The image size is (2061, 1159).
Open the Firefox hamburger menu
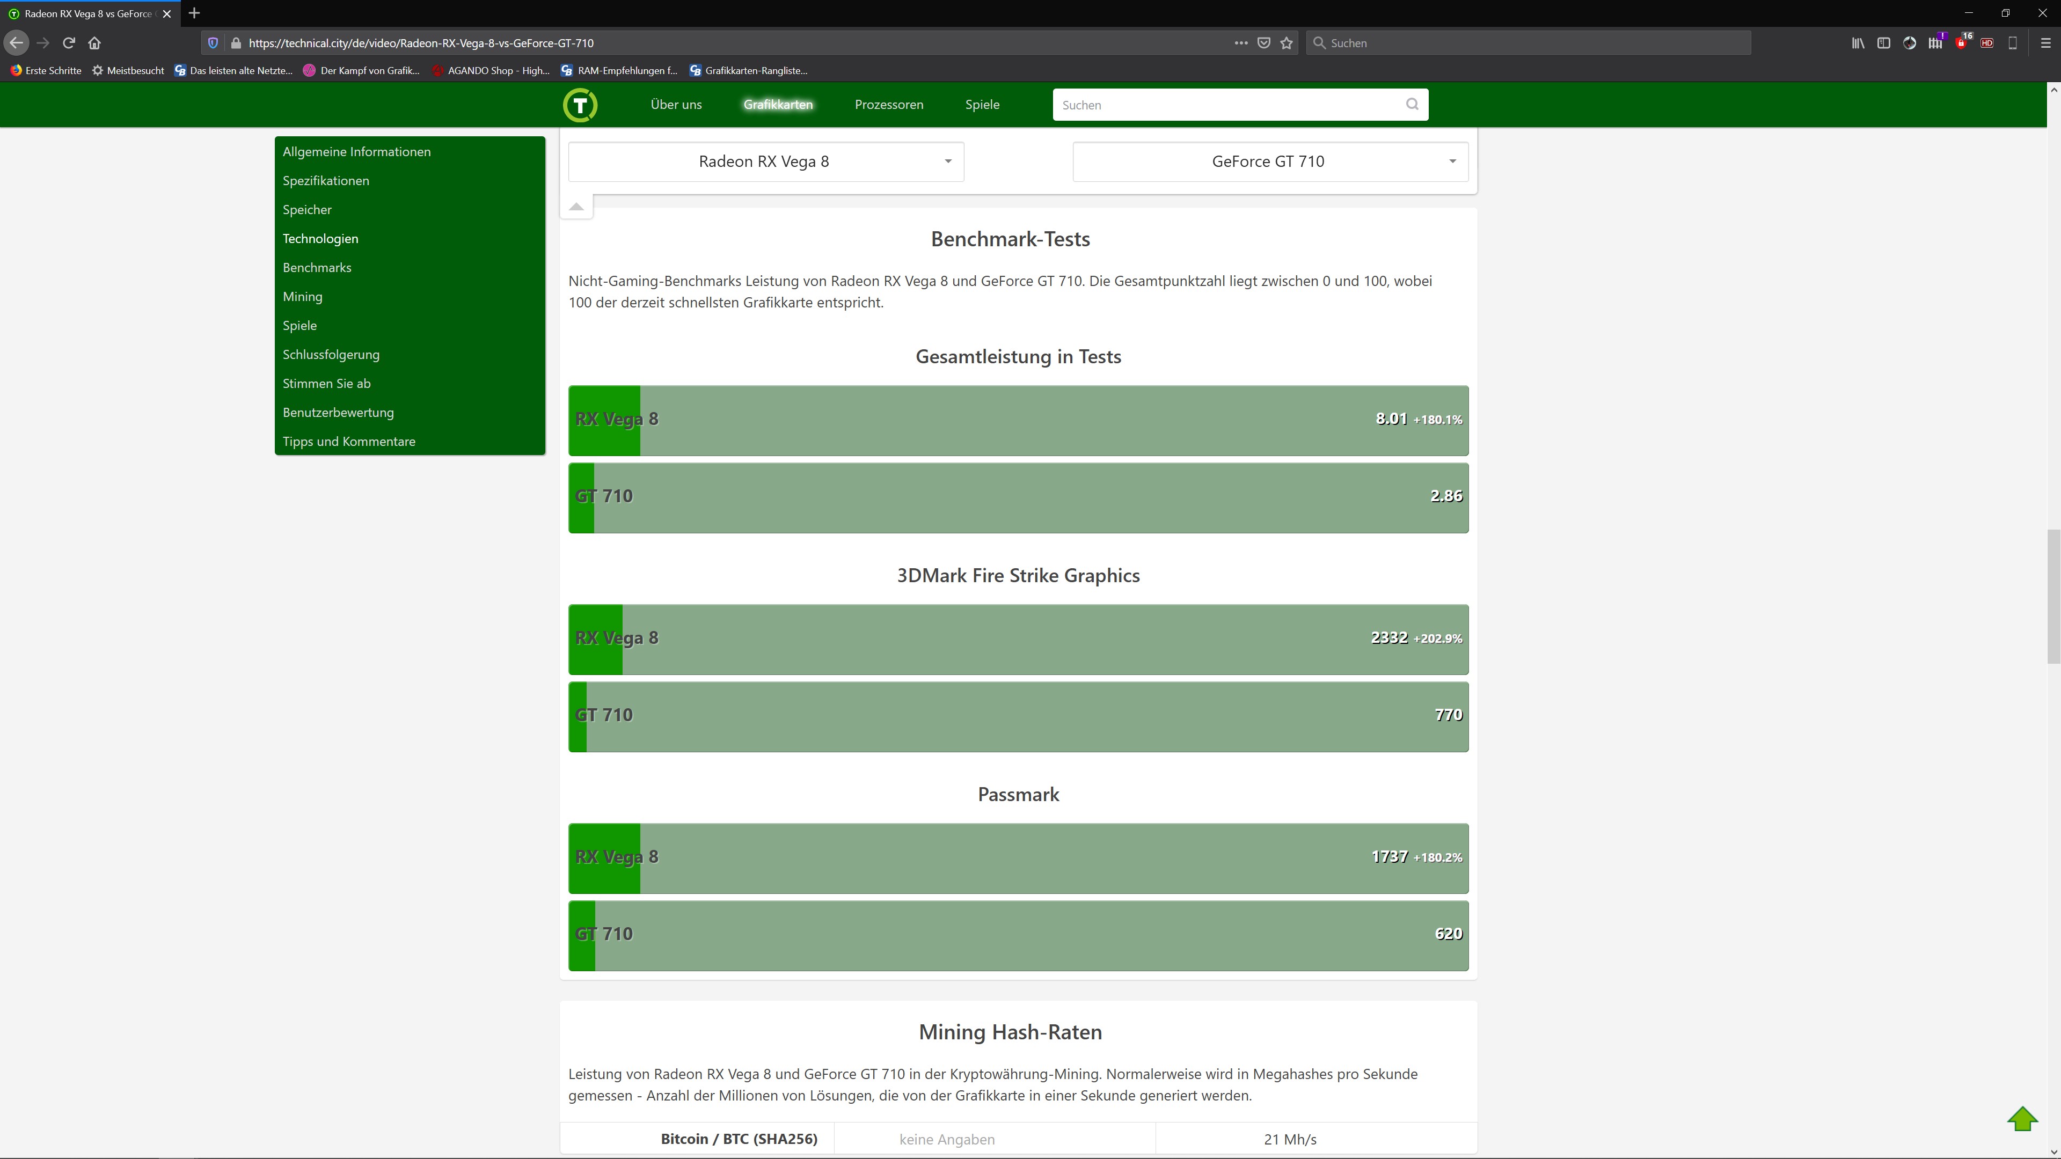pyautogui.click(x=2045, y=43)
